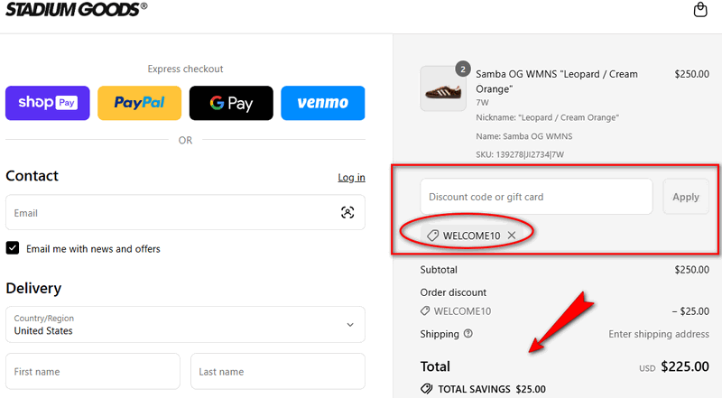The height and width of the screenshot is (398, 722).
Task: Click the First name field
Action: 93,371
